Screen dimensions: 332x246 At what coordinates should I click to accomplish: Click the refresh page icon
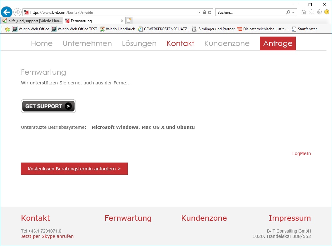click(210, 13)
